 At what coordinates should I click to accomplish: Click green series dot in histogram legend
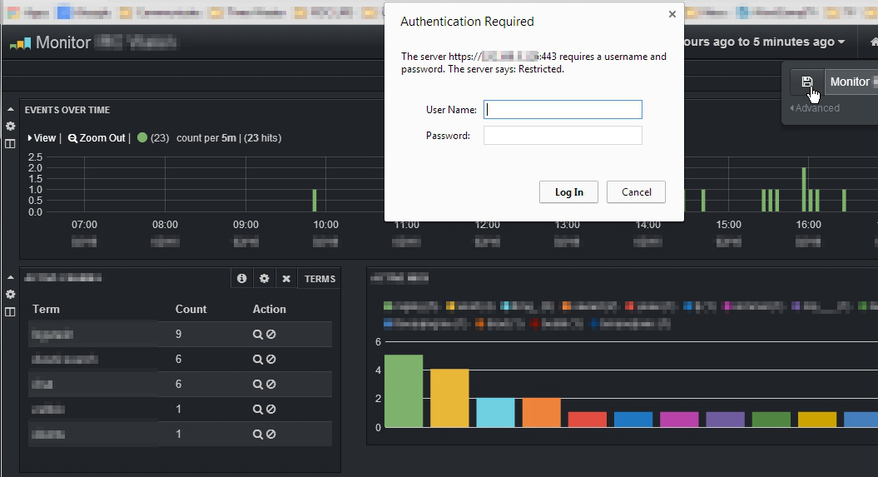[142, 137]
